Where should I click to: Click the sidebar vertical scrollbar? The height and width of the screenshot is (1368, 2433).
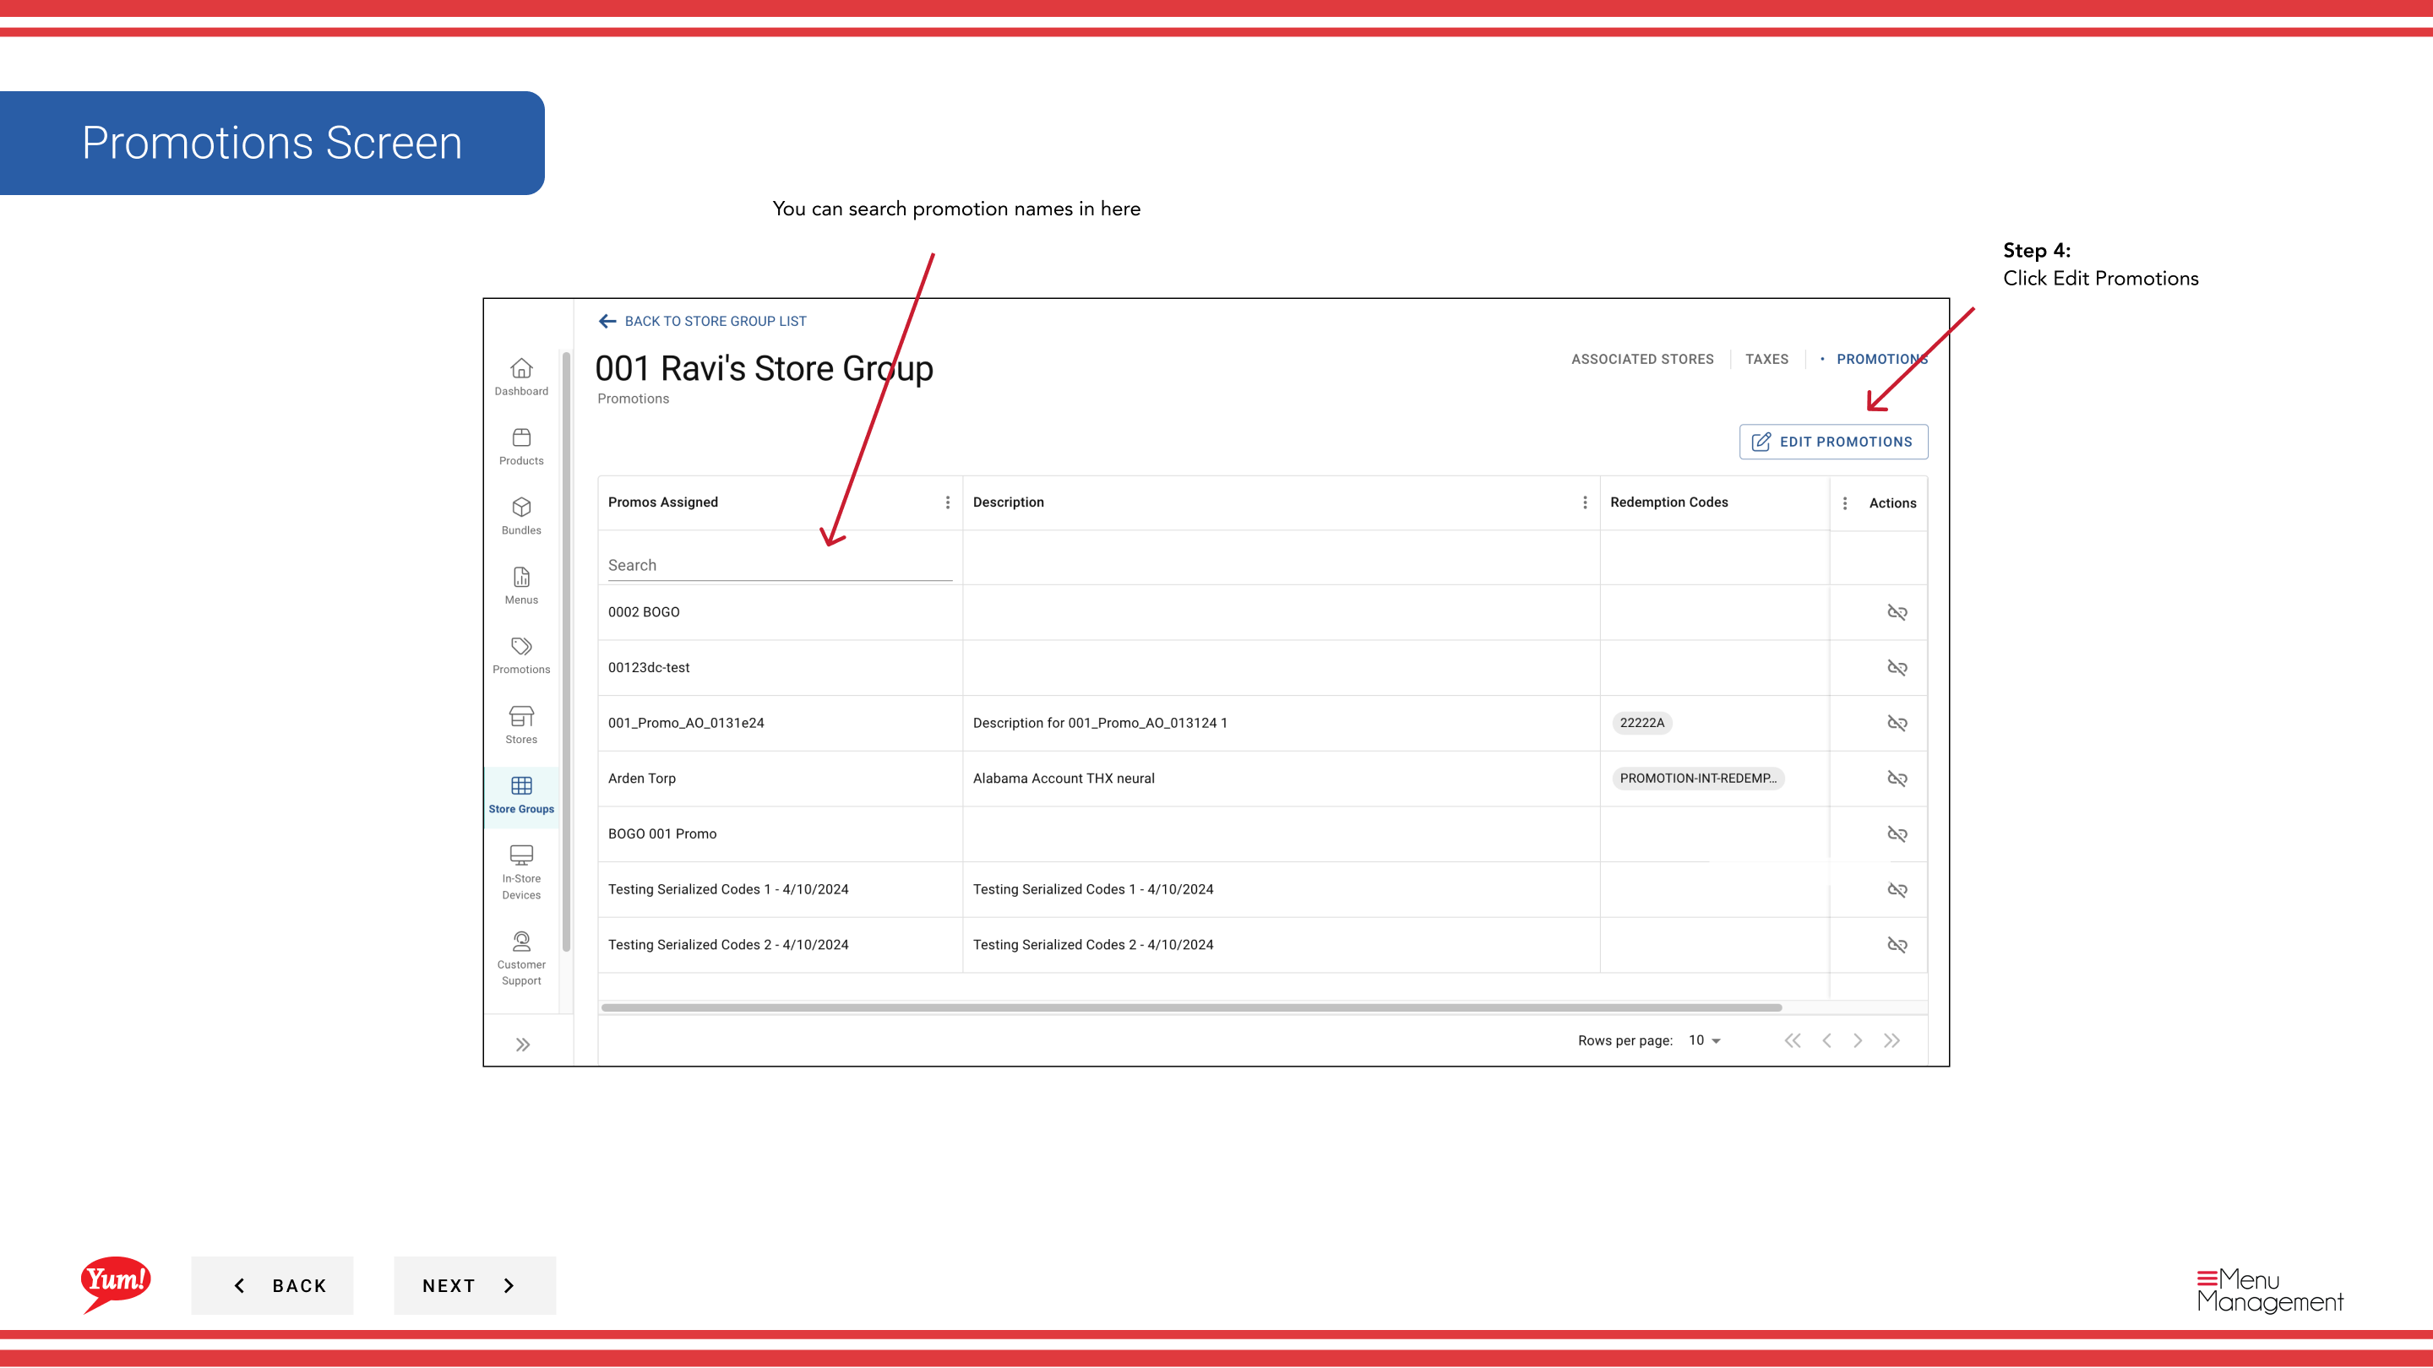566,651
